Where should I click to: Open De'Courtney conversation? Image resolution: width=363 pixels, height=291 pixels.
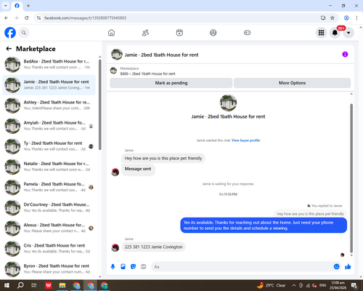pos(49,207)
